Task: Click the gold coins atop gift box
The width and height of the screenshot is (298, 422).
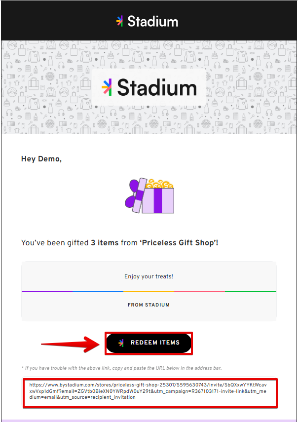Action: 160,184
